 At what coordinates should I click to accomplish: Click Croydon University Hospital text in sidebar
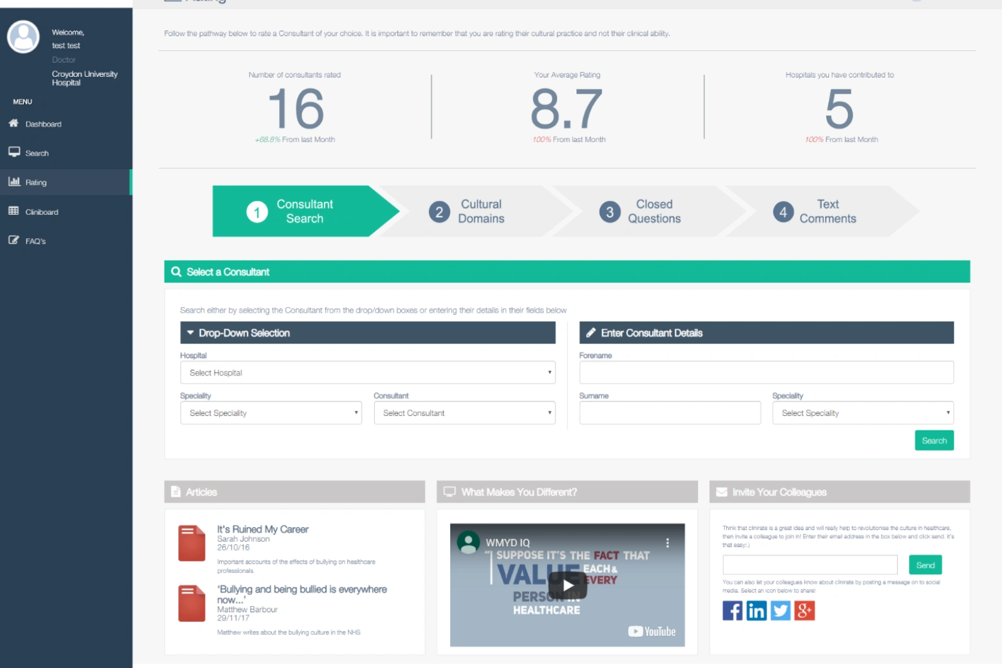[x=85, y=78]
